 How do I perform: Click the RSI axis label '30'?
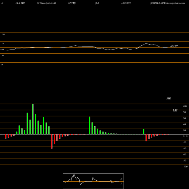pos(3,56)
